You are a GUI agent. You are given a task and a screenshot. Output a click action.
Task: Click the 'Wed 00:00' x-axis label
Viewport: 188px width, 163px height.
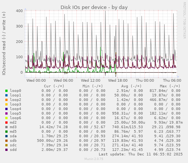36,81
